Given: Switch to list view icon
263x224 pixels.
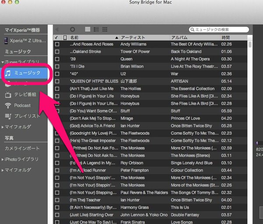Looking at the screenshot, I should (x=88, y=29).
